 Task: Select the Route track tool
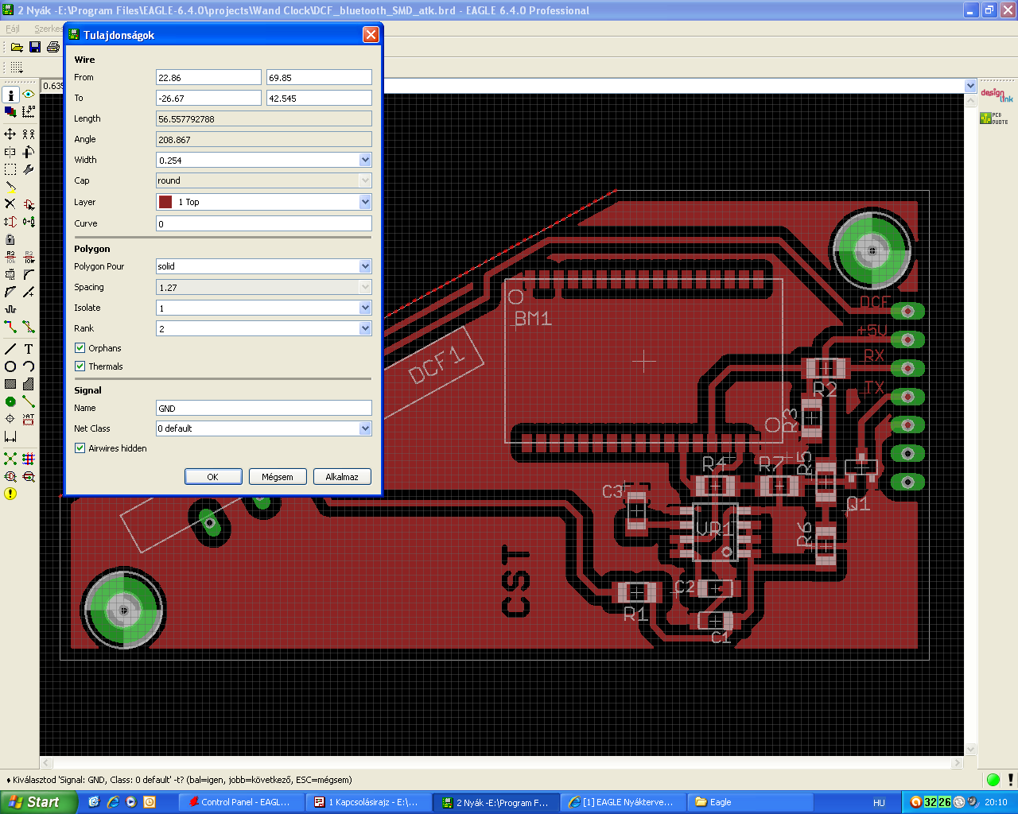(10, 327)
